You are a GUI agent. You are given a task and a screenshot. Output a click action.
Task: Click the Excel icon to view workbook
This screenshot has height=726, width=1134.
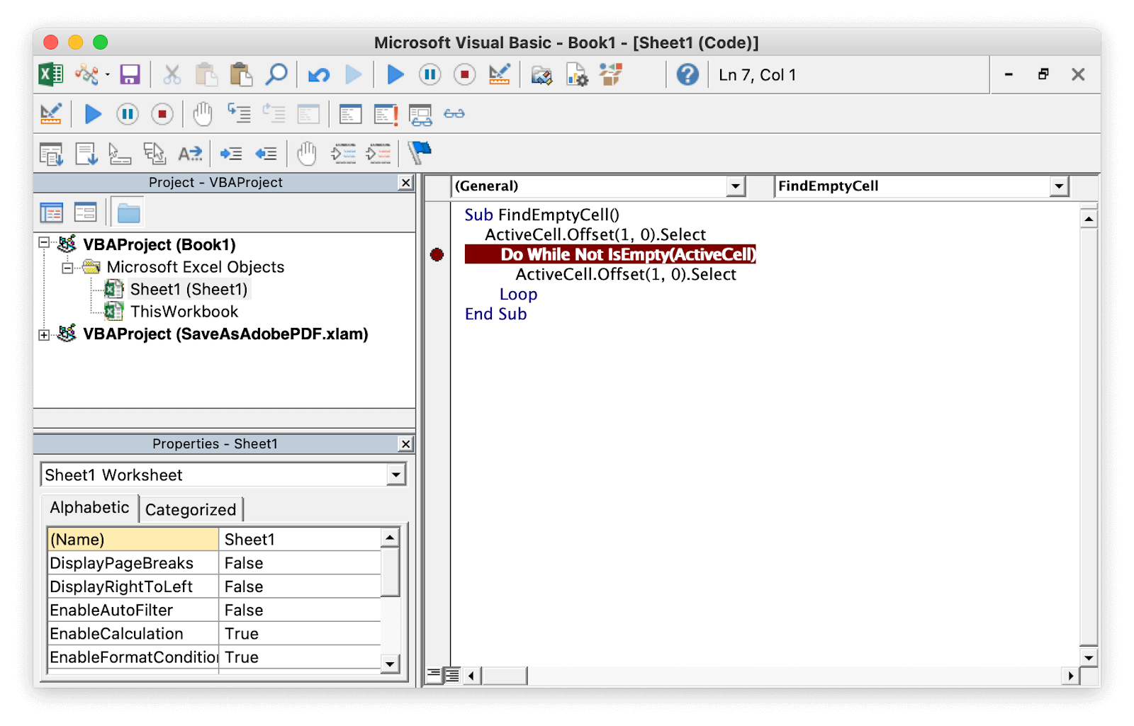tap(50, 74)
